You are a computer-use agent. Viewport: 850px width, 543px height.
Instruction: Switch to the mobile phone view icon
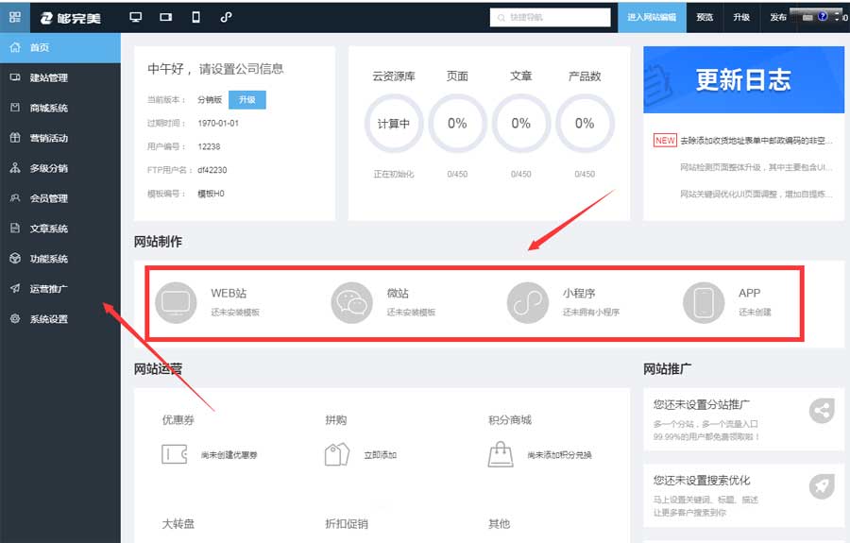click(x=195, y=17)
